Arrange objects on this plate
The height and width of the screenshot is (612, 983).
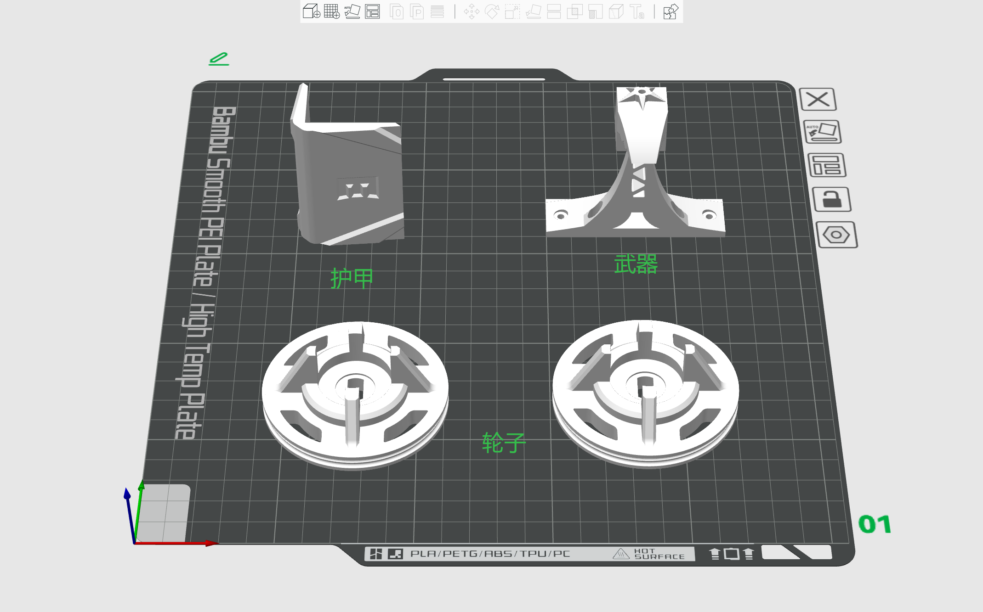pos(826,166)
